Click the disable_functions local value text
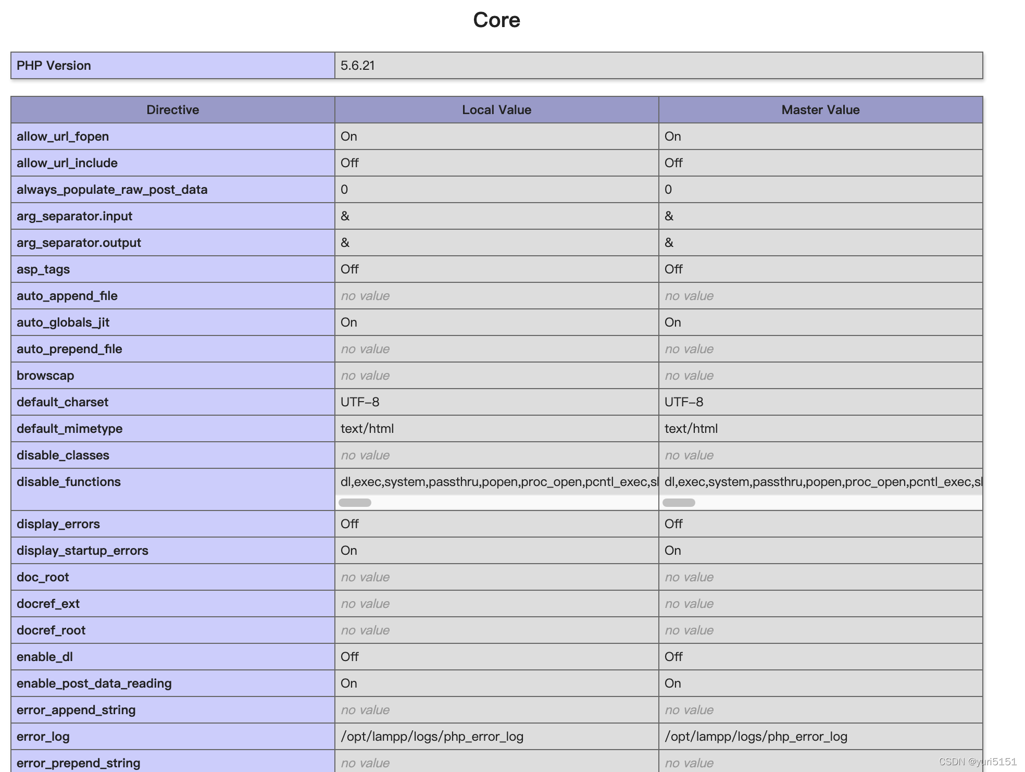 pyautogui.click(x=498, y=482)
